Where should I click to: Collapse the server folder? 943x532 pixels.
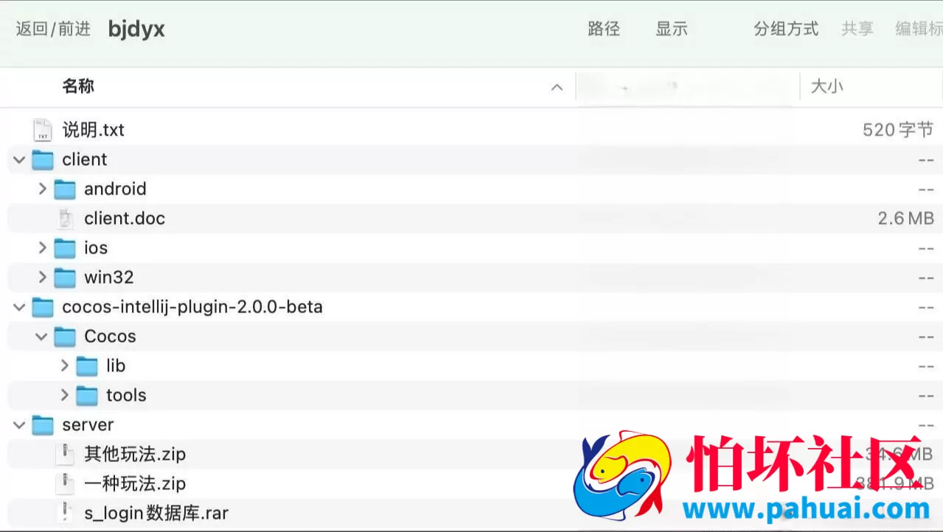click(20, 425)
